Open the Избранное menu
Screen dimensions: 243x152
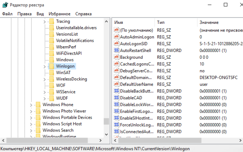pyautogui.click(x=59, y=14)
